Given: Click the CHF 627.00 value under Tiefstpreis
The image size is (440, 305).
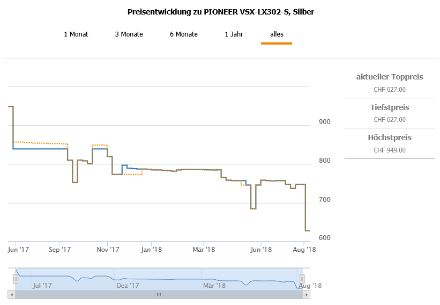Looking at the screenshot, I should 390,120.
